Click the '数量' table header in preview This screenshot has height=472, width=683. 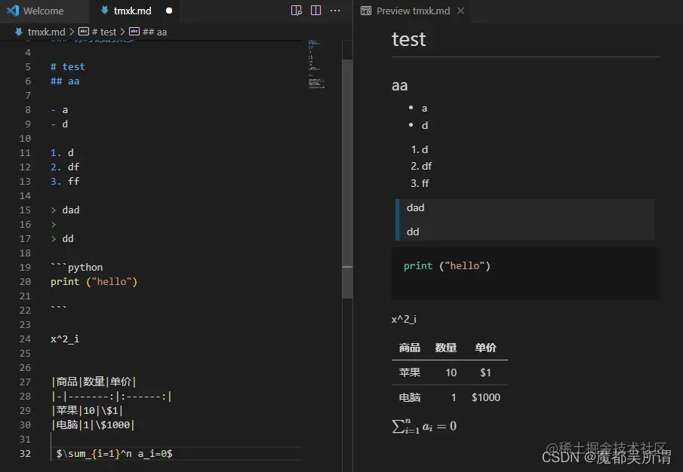click(x=445, y=348)
